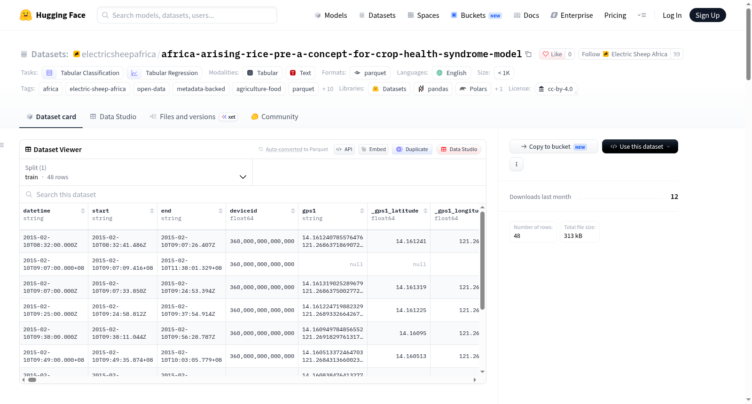
Task: Expand the +10 additional tags
Action: coord(328,89)
